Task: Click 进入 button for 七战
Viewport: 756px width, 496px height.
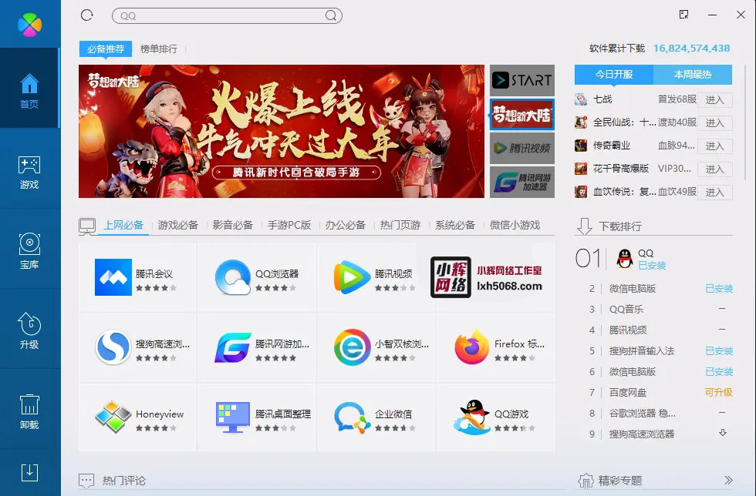Action: (715, 99)
